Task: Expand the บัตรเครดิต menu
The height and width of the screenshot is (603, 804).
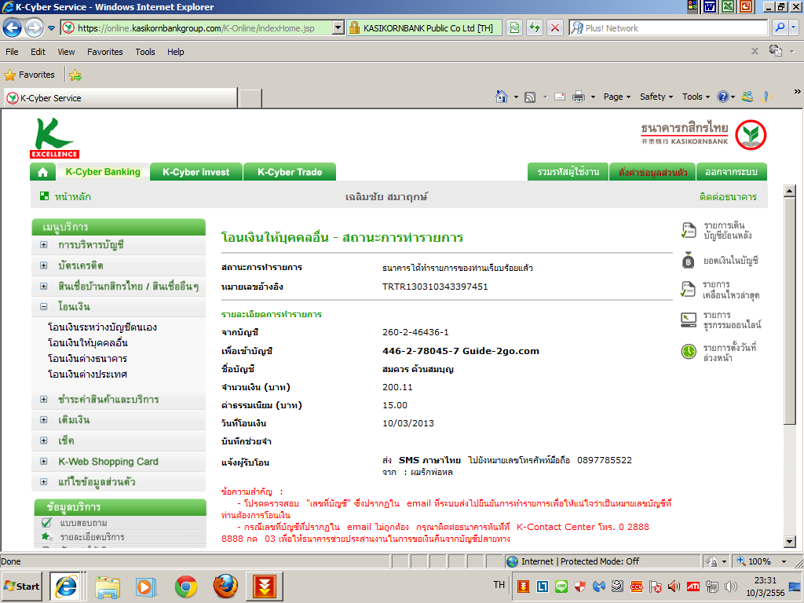Action: coord(44,265)
